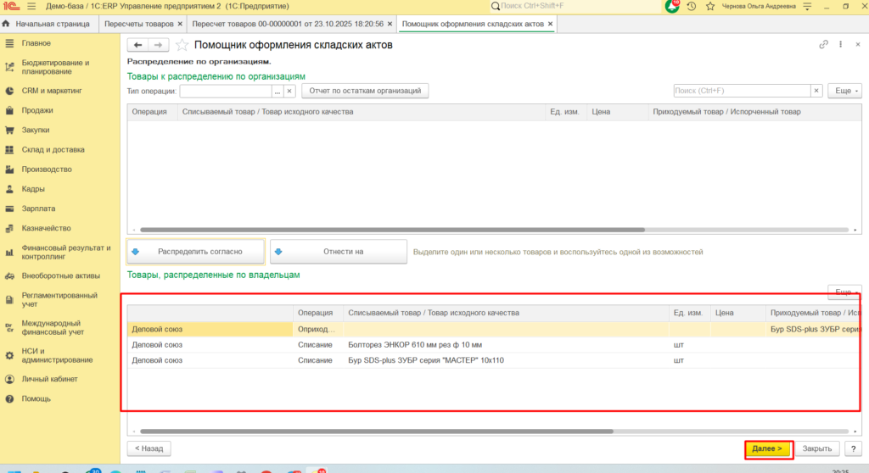Open the history clock icon in the top bar
869x473 pixels.
coord(691,6)
